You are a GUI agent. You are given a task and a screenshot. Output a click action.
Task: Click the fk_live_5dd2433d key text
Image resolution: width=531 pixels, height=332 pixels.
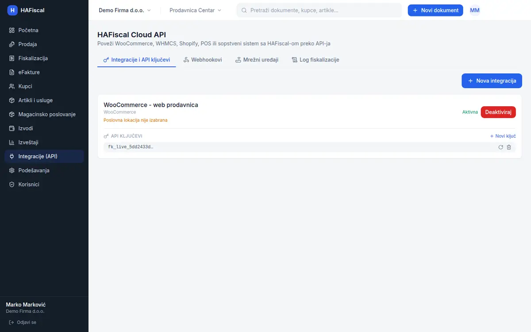pos(131,147)
